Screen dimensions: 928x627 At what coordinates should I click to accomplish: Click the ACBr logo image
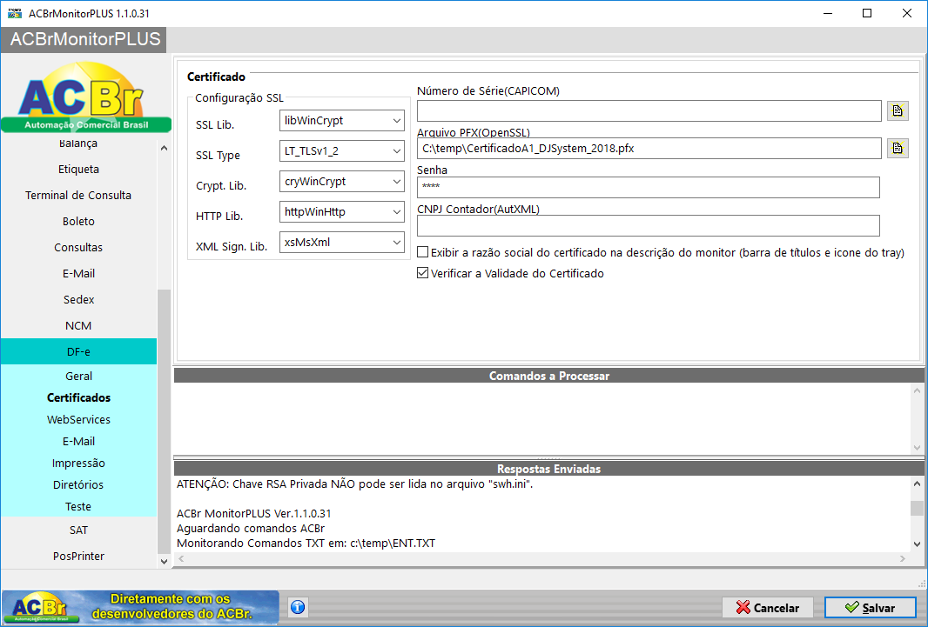[x=86, y=97]
